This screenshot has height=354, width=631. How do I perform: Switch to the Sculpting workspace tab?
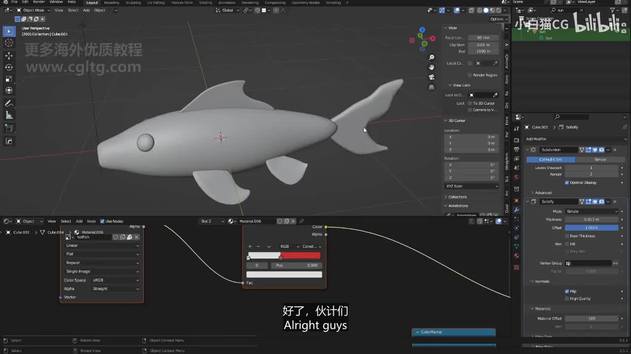point(133,2)
